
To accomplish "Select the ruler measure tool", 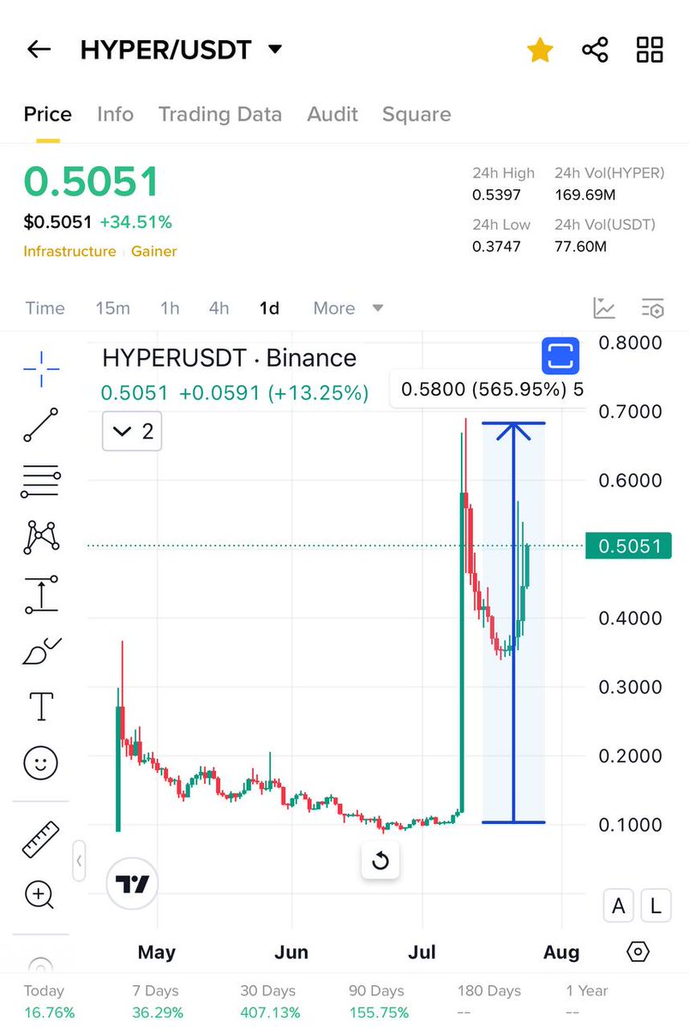I will pyautogui.click(x=40, y=839).
